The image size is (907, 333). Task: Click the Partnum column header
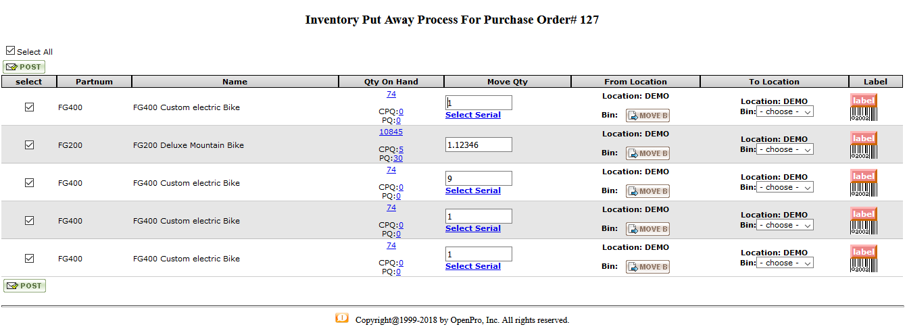94,82
